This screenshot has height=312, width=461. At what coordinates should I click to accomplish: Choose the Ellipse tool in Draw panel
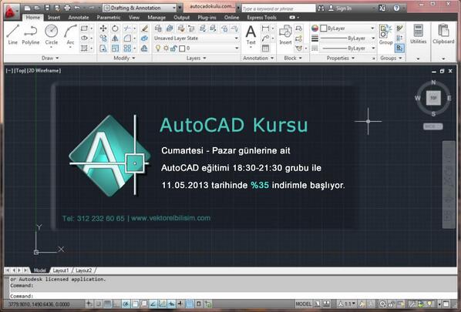[84, 39]
